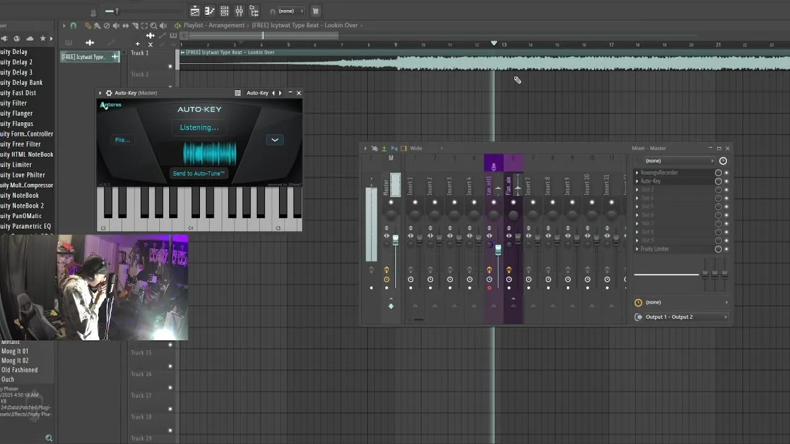This screenshot has width=790, height=444.
Task: Select the playlist Mute tool
Action: coord(116,25)
